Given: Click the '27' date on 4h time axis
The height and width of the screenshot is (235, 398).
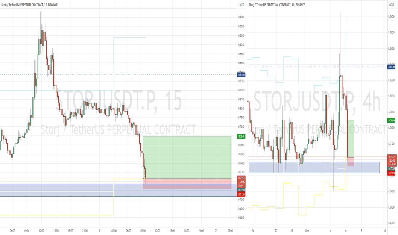Looking at the screenshot, I should pyautogui.click(x=276, y=231).
